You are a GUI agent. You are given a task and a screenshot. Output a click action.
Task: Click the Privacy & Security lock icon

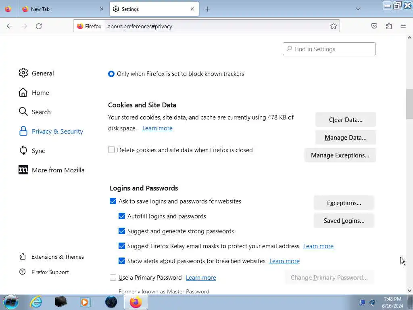(23, 131)
